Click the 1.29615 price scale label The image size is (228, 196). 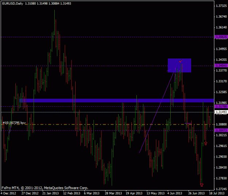tap(221, 146)
